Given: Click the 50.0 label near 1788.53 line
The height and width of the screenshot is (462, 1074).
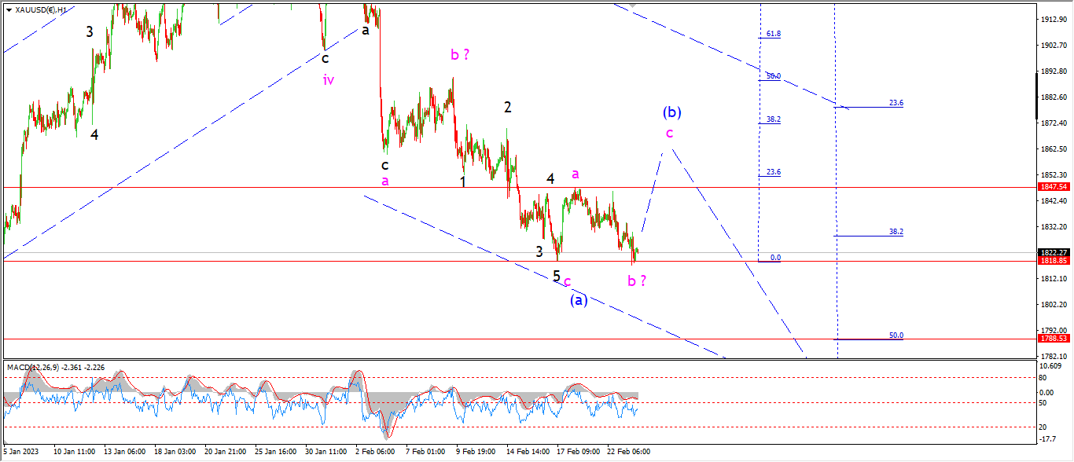Looking at the screenshot, I should point(896,335).
